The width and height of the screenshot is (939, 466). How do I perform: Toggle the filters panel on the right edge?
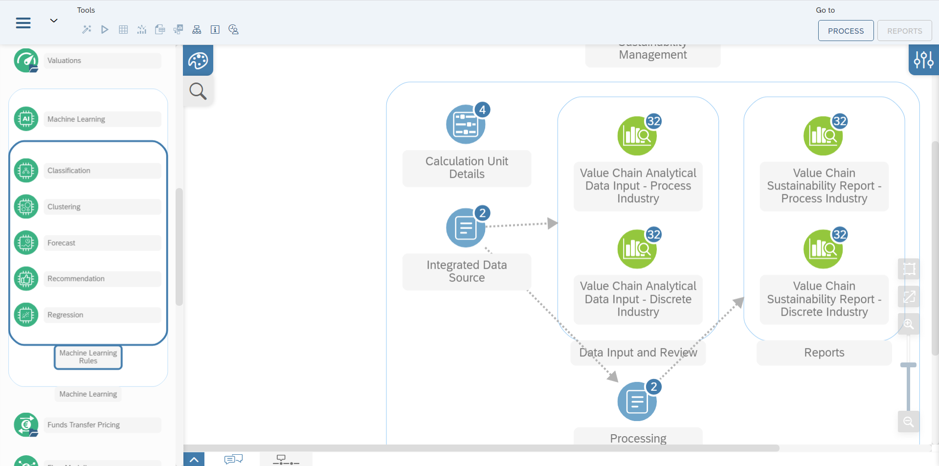pos(924,60)
